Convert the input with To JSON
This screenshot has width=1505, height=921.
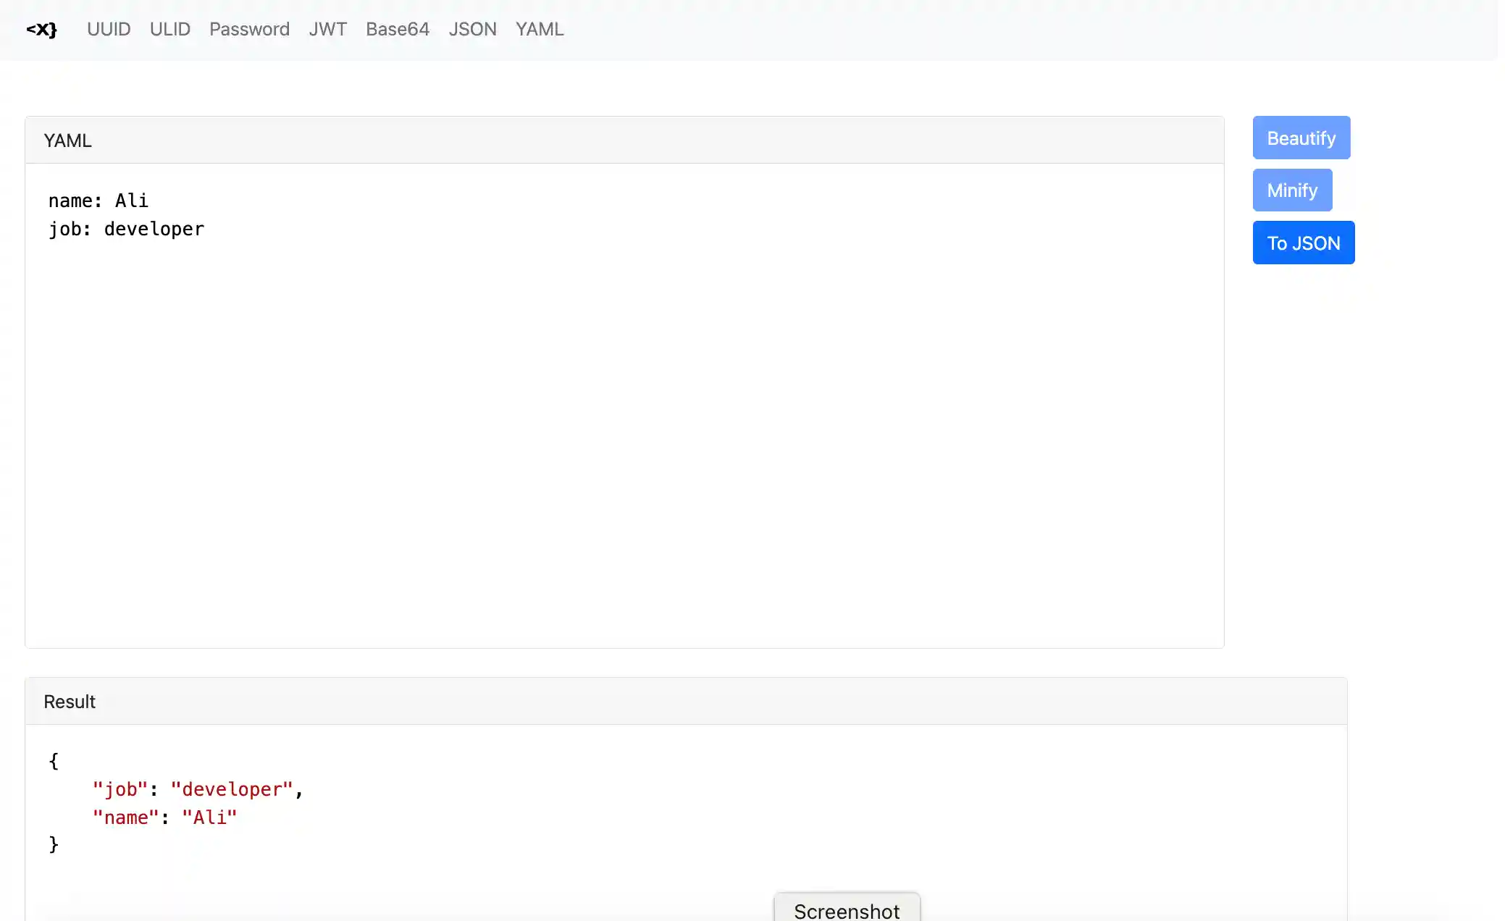pos(1303,243)
